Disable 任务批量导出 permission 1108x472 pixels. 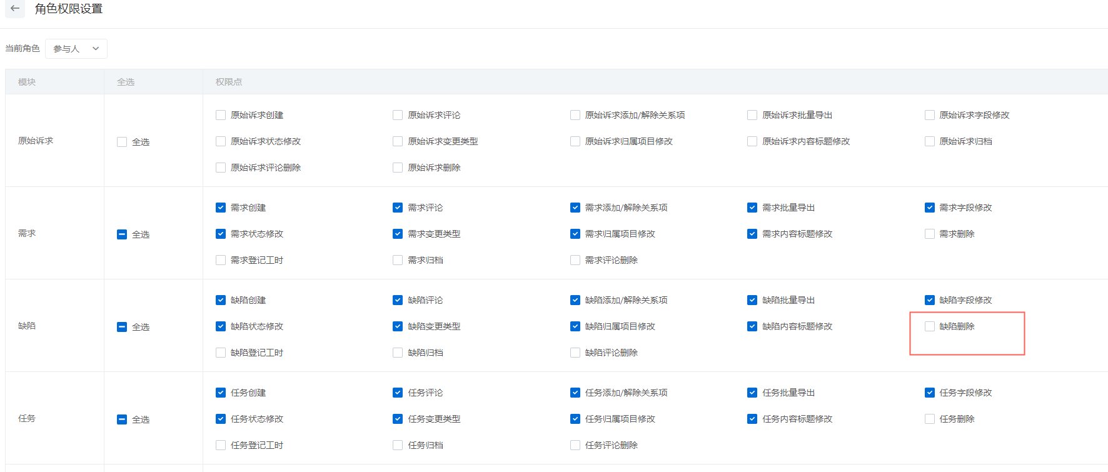pos(752,393)
